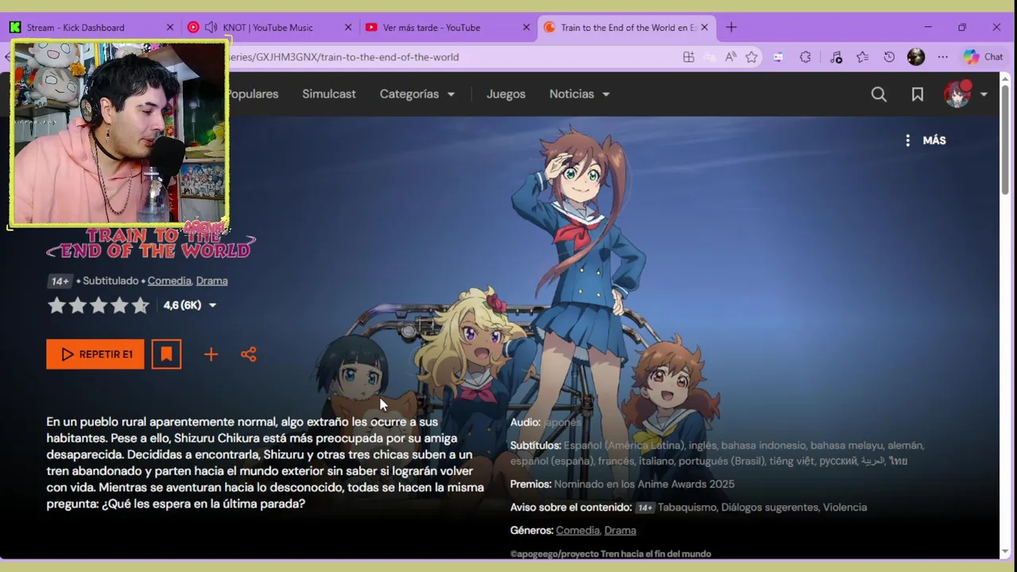Image resolution: width=1017 pixels, height=572 pixels.
Task: Toggle the orange watchlist bookmark button
Action: [166, 354]
